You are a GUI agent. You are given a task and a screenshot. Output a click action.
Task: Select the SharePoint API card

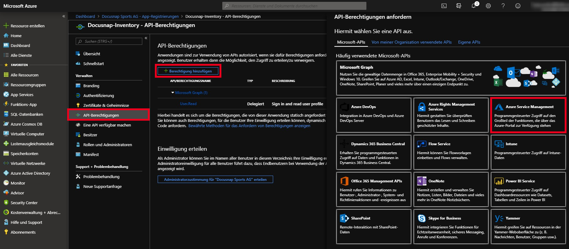click(374, 227)
